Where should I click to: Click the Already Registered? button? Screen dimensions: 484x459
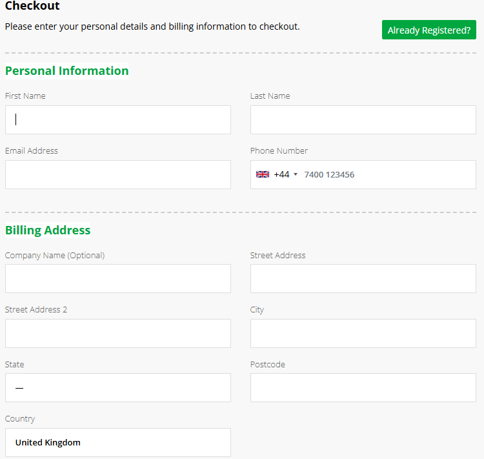point(429,30)
